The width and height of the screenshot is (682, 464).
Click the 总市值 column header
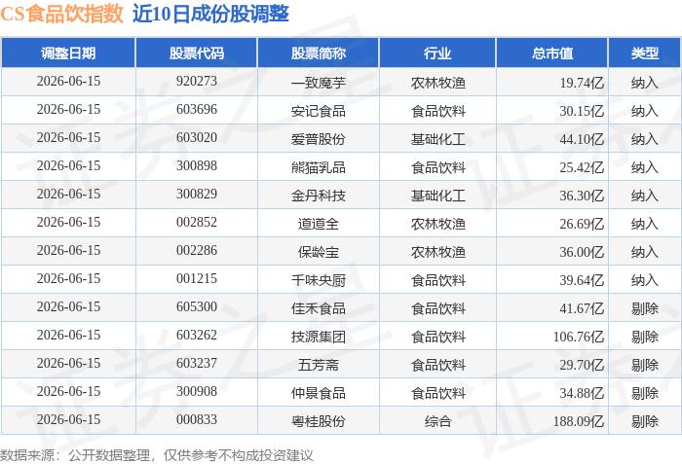point(552,53)
